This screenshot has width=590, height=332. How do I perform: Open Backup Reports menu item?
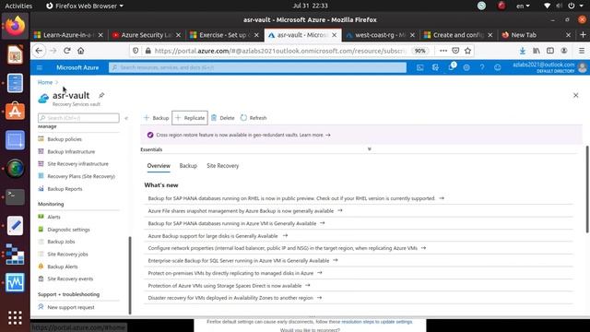[65, 189]
